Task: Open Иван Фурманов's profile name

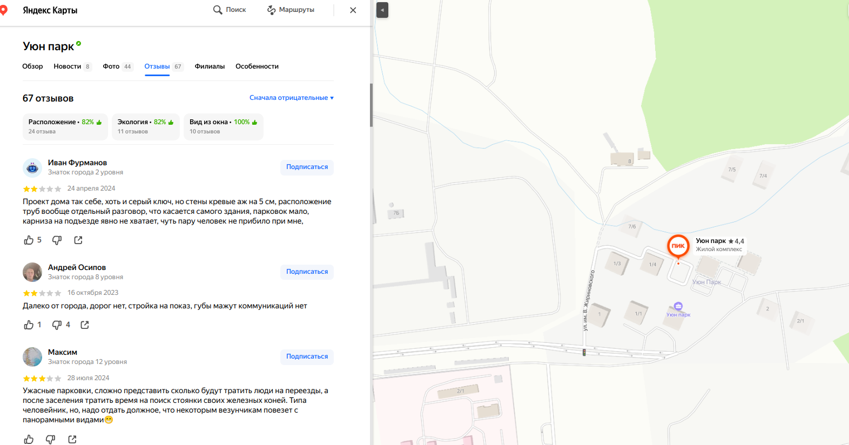Action: point(77,163)
